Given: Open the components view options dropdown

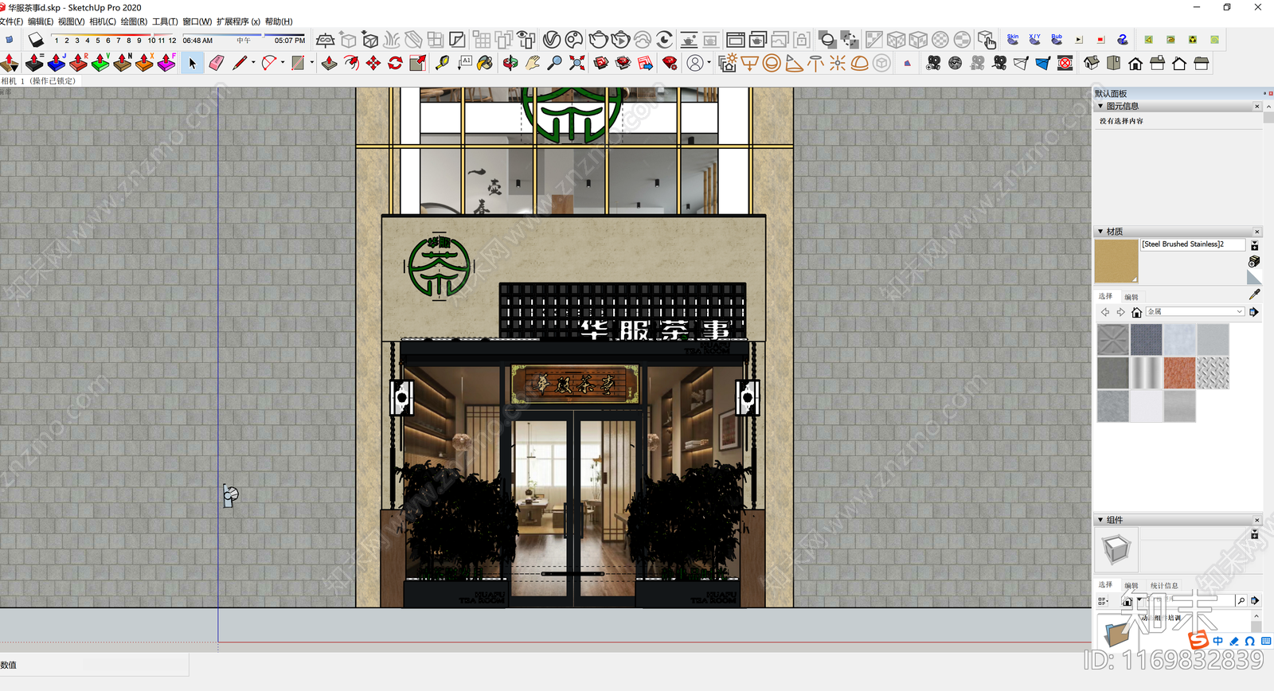Looking at the screenshot, I should [x=1104, y=601].
